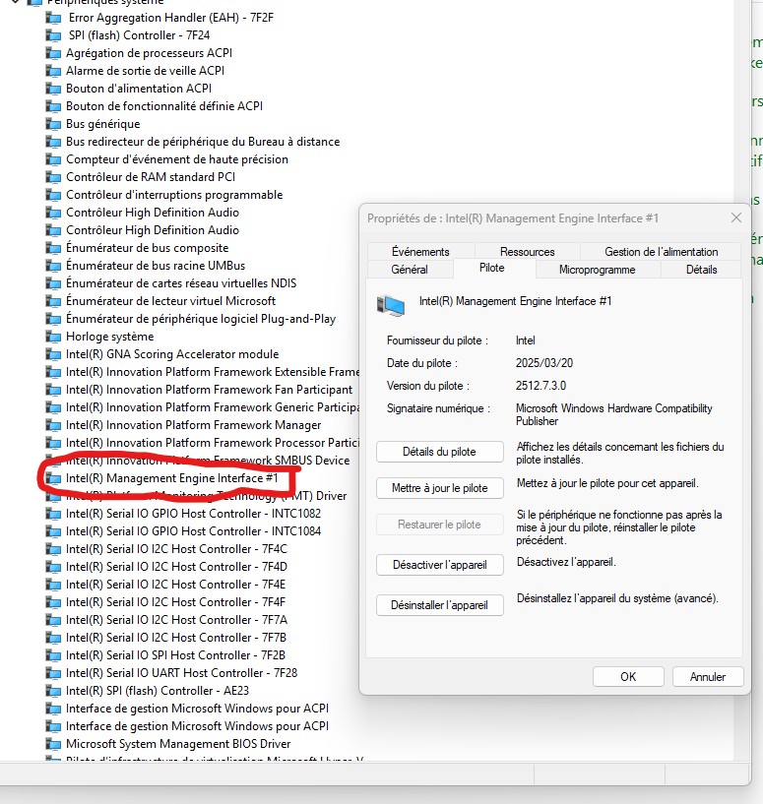
Task: Switch to the Ressources tab
Action: (x=527, y=252)
